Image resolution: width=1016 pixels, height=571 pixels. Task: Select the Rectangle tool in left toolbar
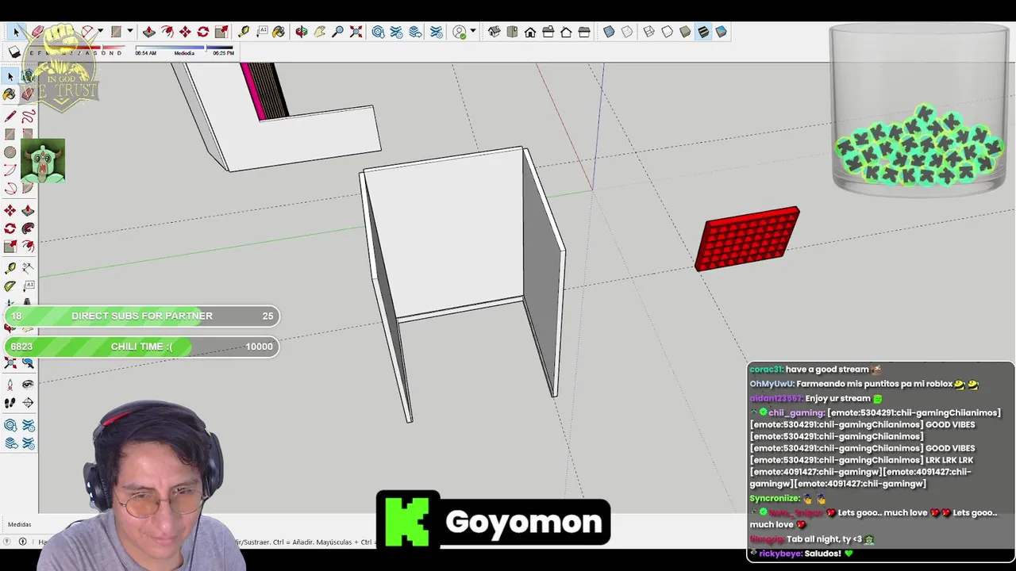point(10,134)
